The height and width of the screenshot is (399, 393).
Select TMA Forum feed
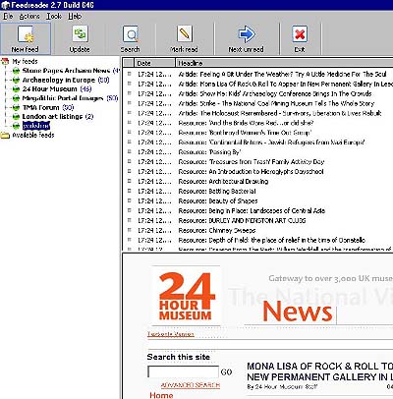(x=40, y=107)
